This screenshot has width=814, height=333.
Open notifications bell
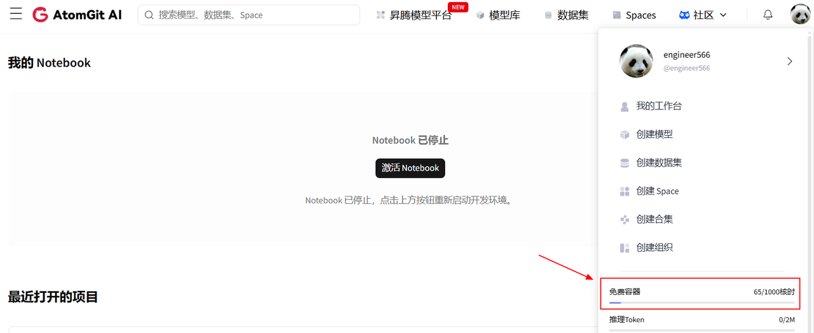(x=768, y=15)
